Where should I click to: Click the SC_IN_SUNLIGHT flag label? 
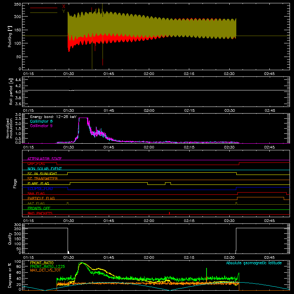pos(42,173)
